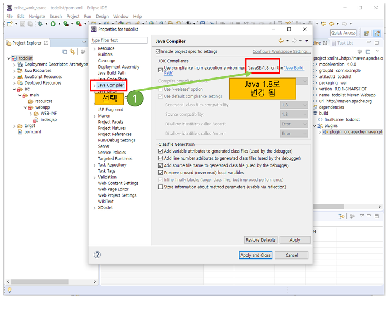Expand the Validation properties node

94,177
